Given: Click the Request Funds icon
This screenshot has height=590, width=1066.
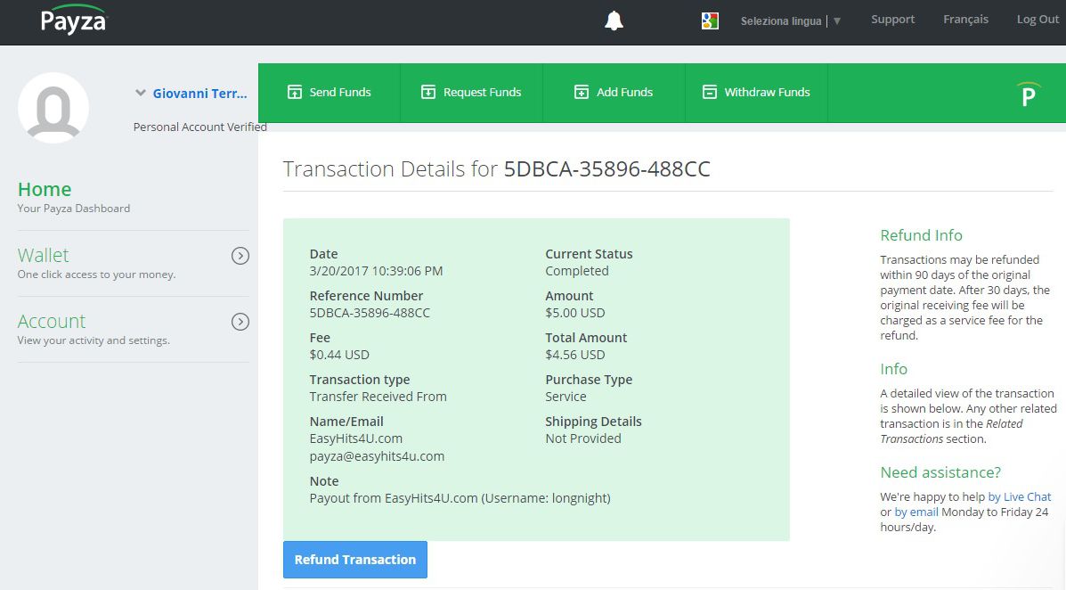Looking at the screenshot, I should [428, 92].
